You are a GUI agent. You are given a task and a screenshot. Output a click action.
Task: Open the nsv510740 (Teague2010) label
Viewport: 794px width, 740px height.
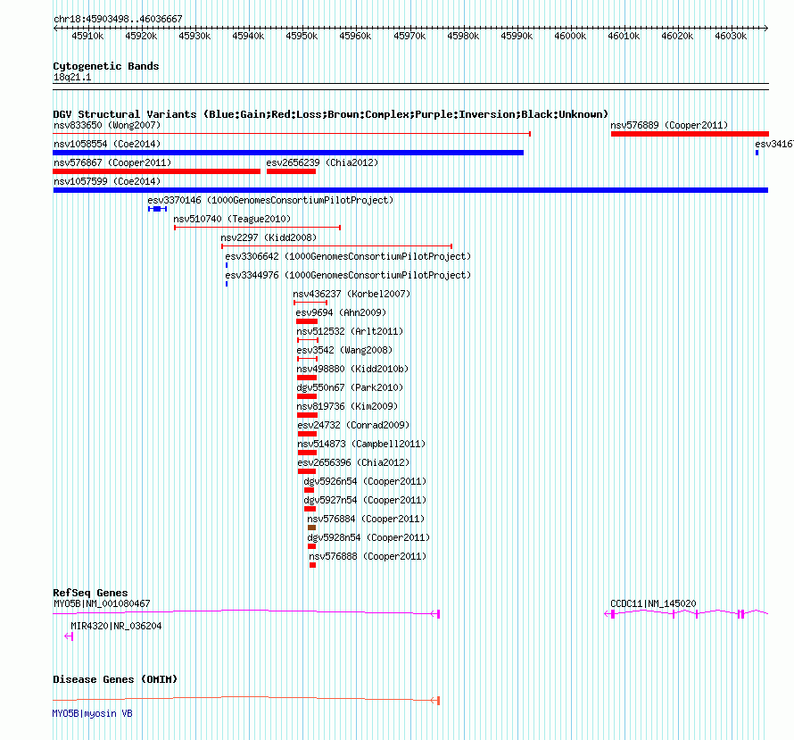pos(233,219)
